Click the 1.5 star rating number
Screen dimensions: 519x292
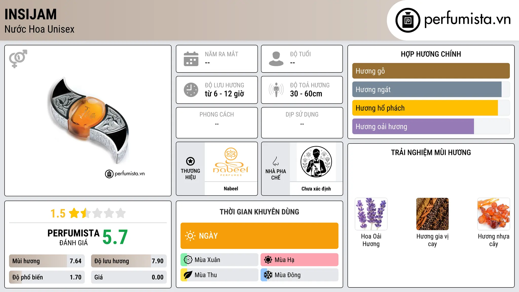point(58,213)
